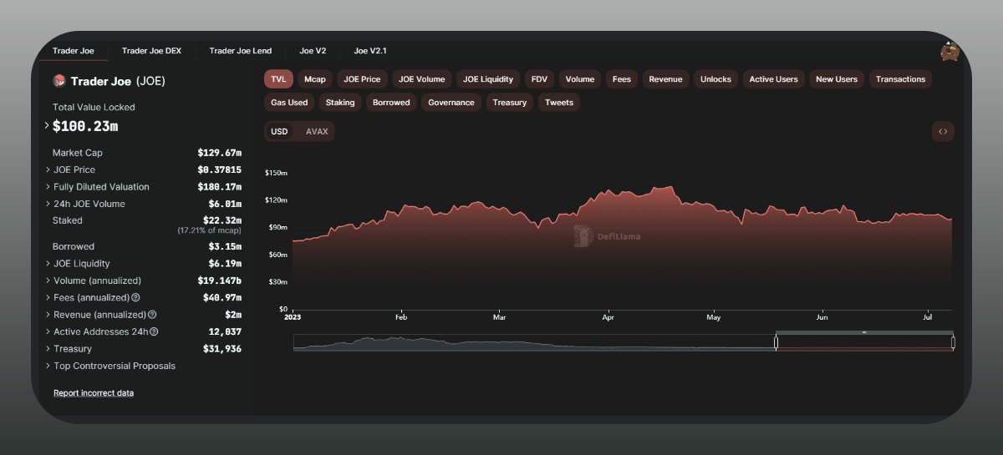The width and height of the screenshot is (1003, 455).
Task: Expand the Fees (annualized) row
Action: point(47,297)
